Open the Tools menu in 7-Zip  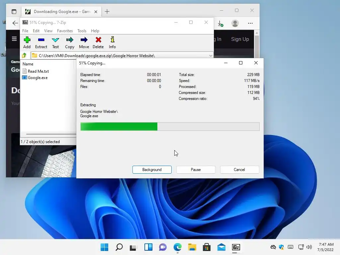coord(82,31)
